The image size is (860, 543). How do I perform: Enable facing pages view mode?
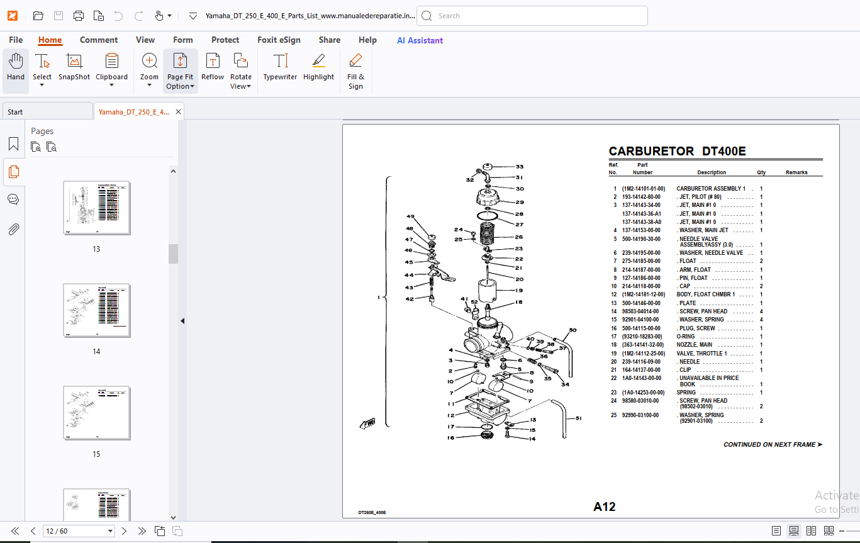812,531
